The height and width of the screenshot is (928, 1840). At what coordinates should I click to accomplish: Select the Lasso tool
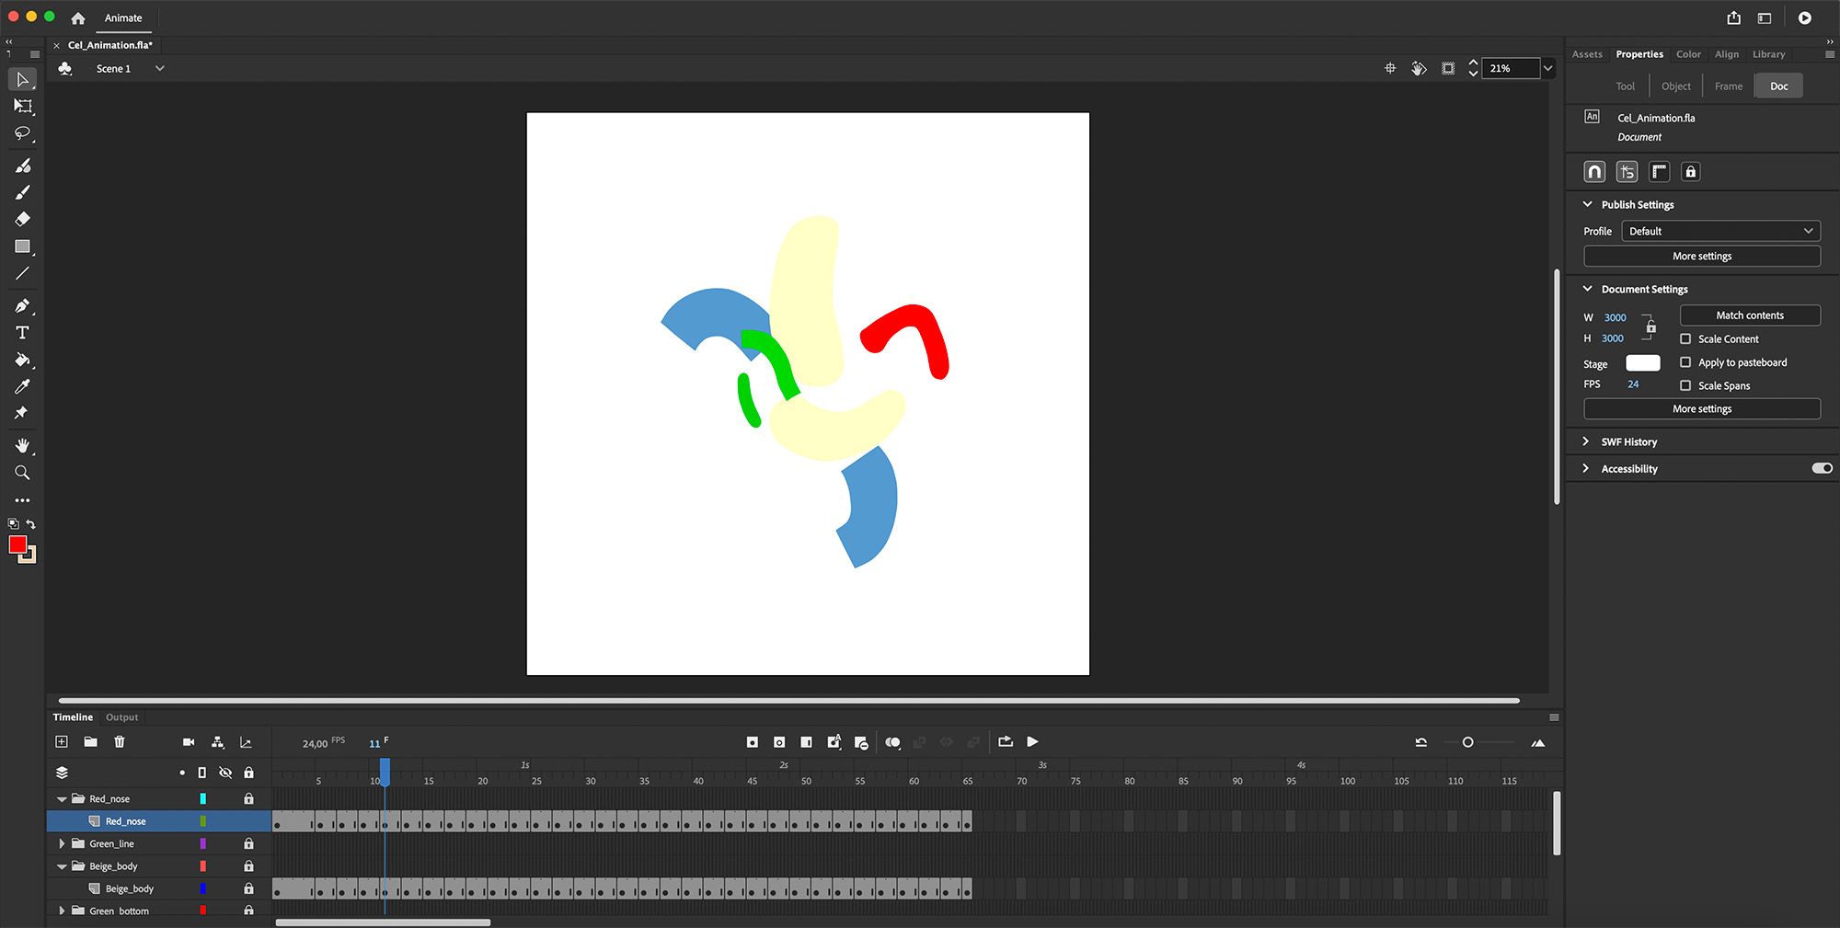point(23,134)
